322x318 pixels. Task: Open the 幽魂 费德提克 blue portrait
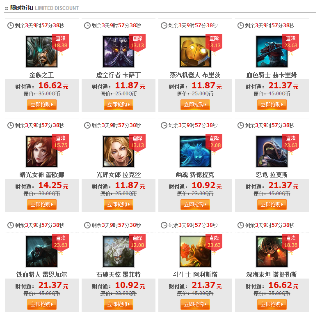coord(195,152)
